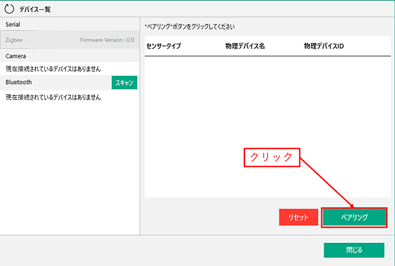Click the デバイス一覧 title text
Screen dimensions: 395x266
pyautogui.click(x=35, y=9)
